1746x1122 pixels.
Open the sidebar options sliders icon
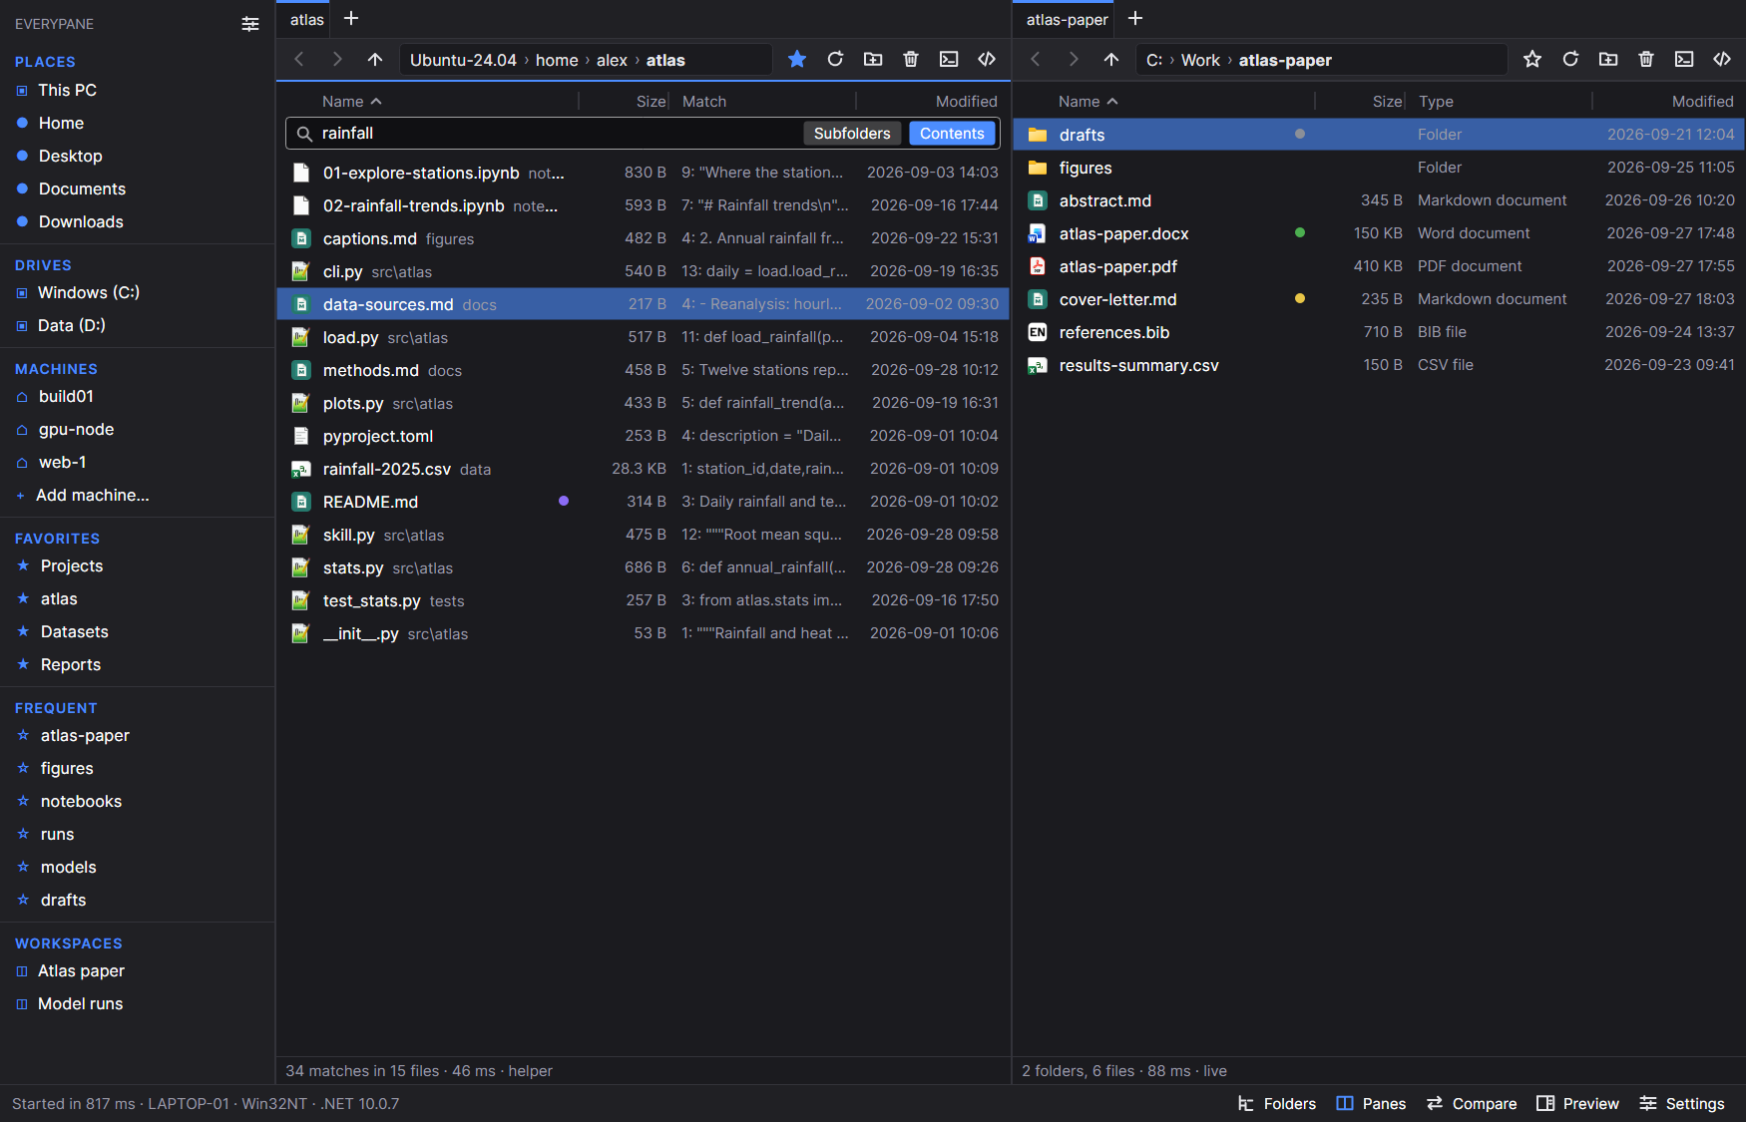(250, 24)
